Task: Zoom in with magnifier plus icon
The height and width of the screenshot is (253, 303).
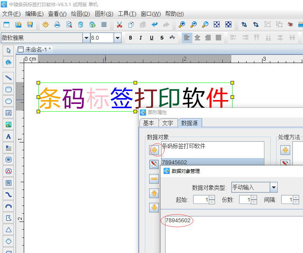Action: (182, 25)
